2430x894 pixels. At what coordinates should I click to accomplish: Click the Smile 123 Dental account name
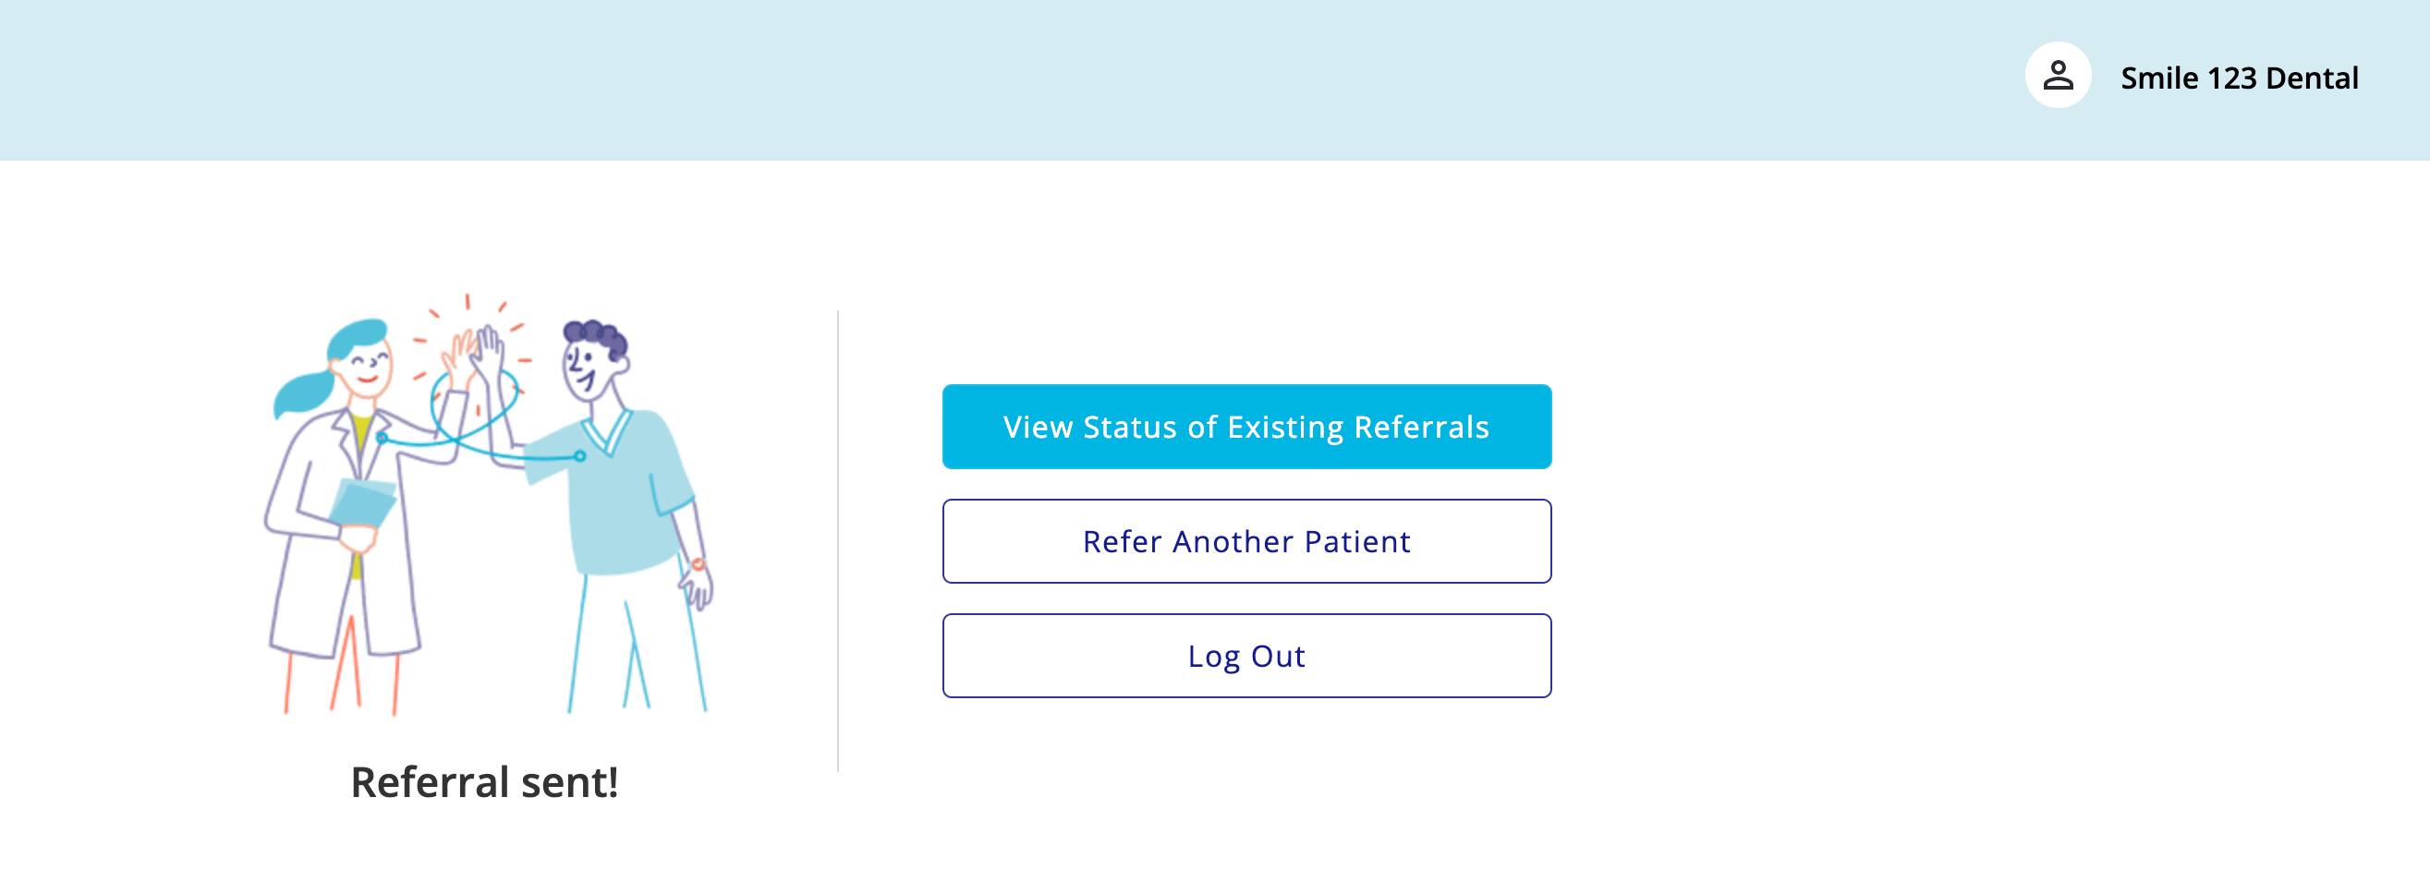2240,78
